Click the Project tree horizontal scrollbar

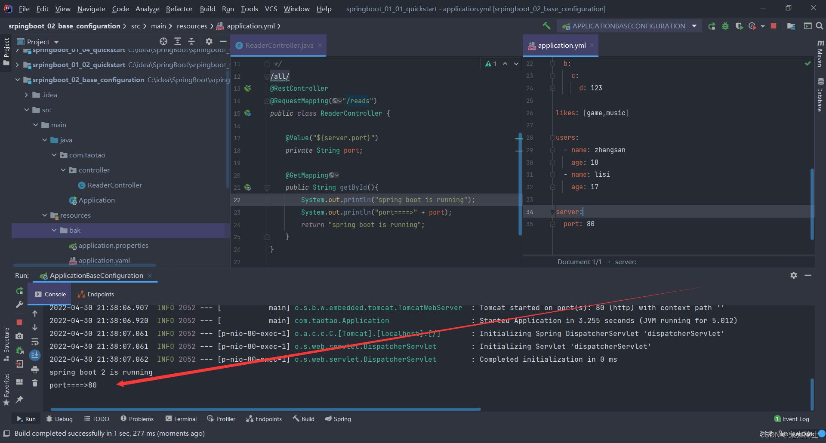[x=84, y=265]
